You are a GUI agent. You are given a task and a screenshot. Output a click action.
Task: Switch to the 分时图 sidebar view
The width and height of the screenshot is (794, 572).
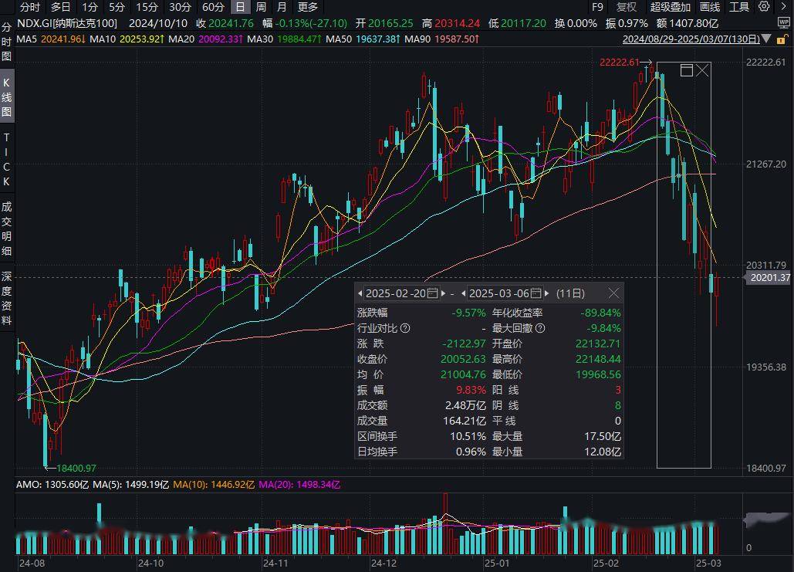pos(7,42)
